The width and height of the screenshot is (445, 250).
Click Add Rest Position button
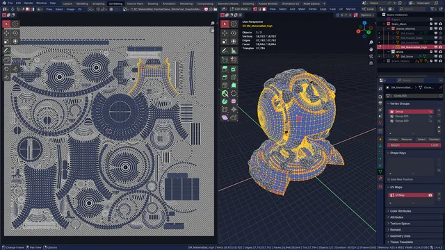point(400,179)
